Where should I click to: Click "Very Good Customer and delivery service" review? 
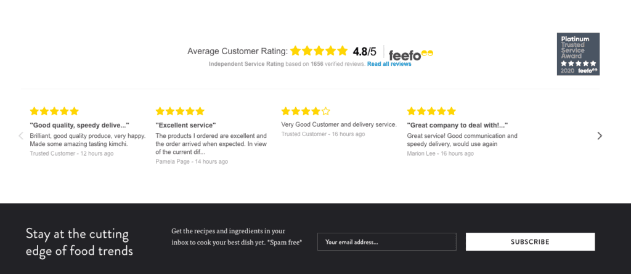pyautogui.click(x=339, y=125)
